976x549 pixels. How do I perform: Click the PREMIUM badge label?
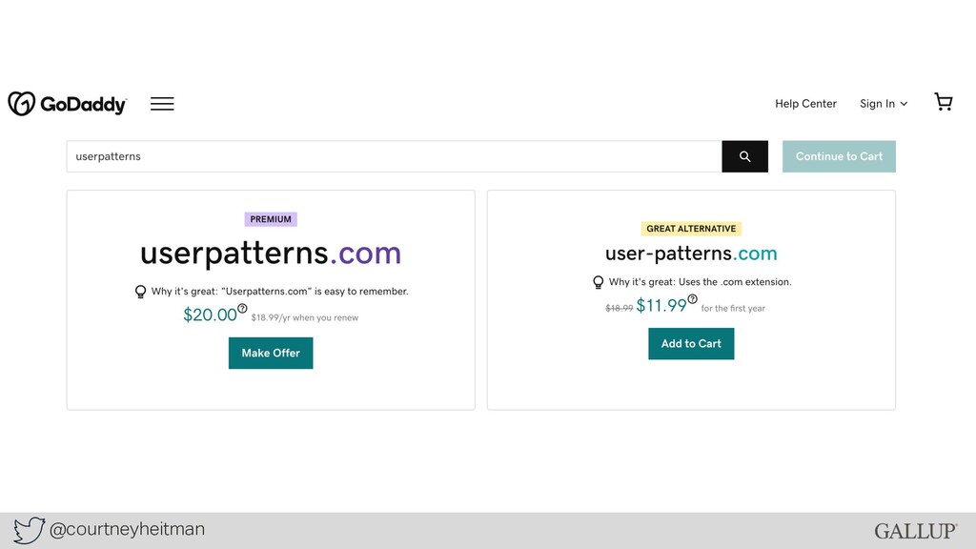click(271, 219)
